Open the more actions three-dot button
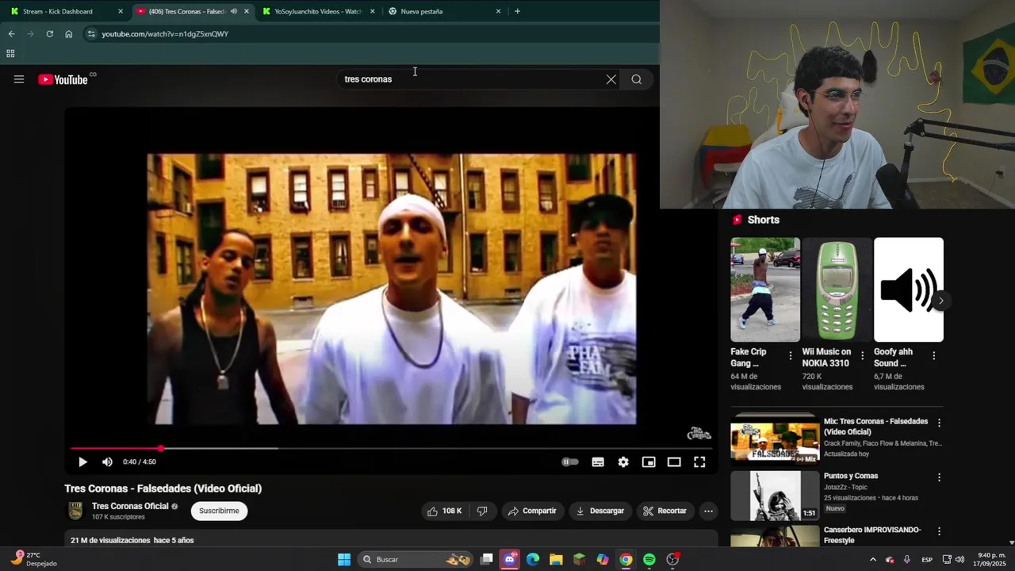Image resolution: width=1015 pixels, height=571 pixels. pyautogui.click(x=708, y=511)
